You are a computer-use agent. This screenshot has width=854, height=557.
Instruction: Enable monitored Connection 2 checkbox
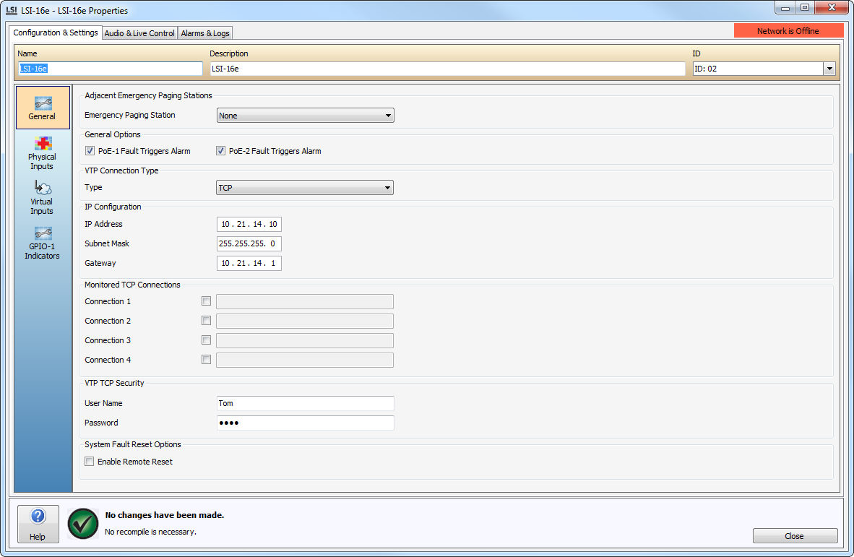pyautogui.click(x=206, y=321)
